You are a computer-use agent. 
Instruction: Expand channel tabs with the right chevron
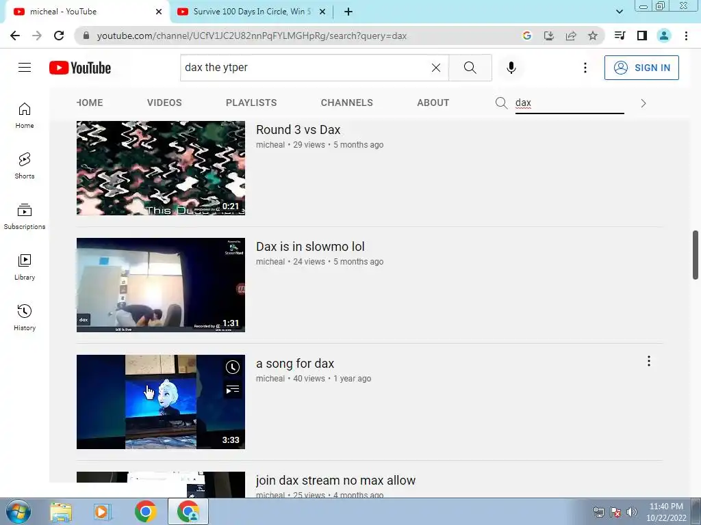(643, 103)
